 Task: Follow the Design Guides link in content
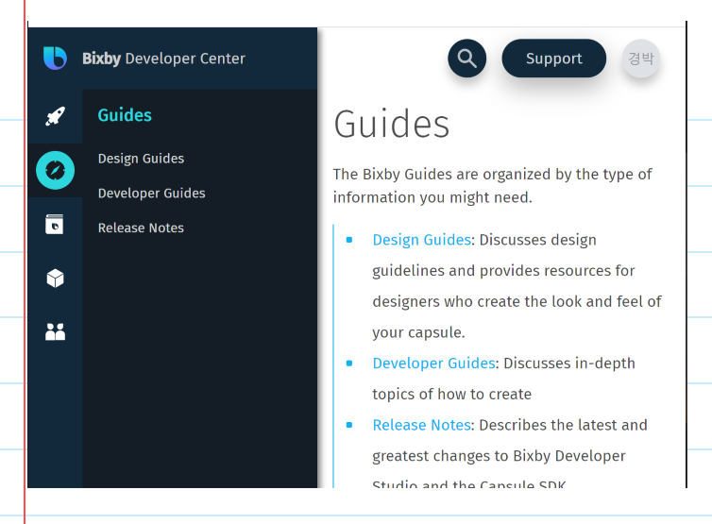tap(421, 240)
